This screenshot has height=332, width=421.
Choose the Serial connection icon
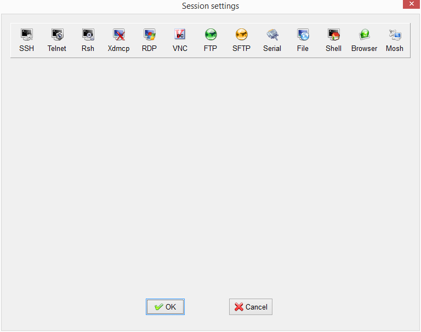click(272, 40)
